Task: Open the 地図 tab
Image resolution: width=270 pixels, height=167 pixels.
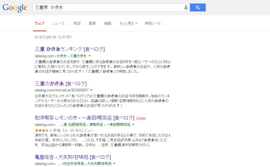Action: click(x=77, y=23)
